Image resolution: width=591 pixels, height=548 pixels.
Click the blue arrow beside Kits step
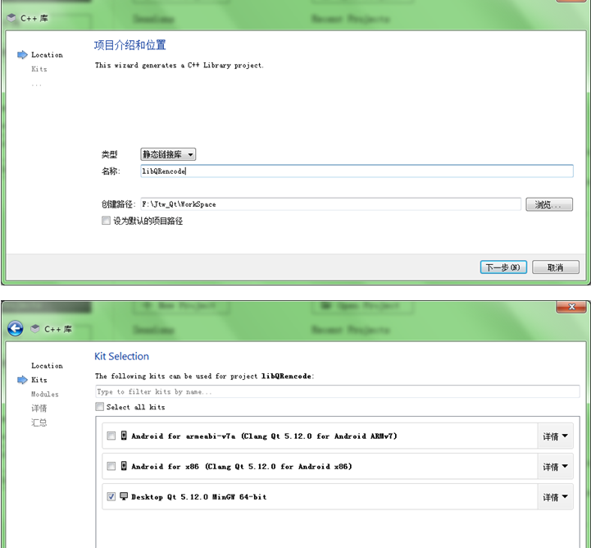pos(22,380)
